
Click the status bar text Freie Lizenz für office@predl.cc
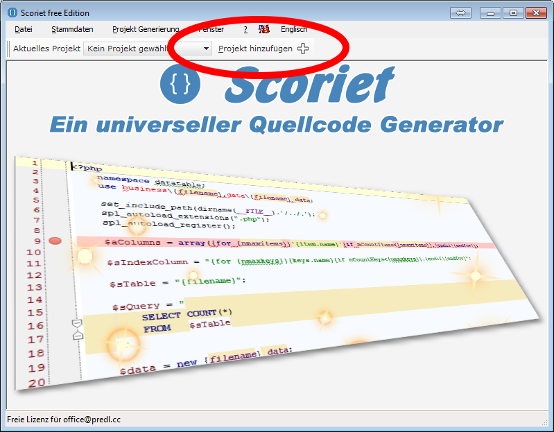[64, 420]
